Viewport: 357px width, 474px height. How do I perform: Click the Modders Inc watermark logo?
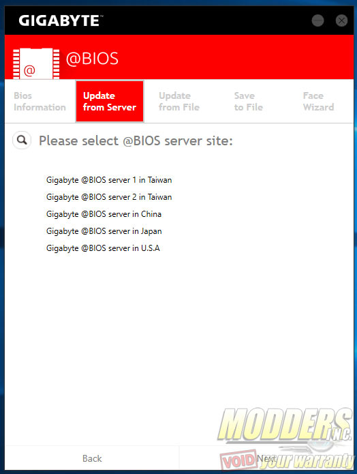tap(286, 437)
